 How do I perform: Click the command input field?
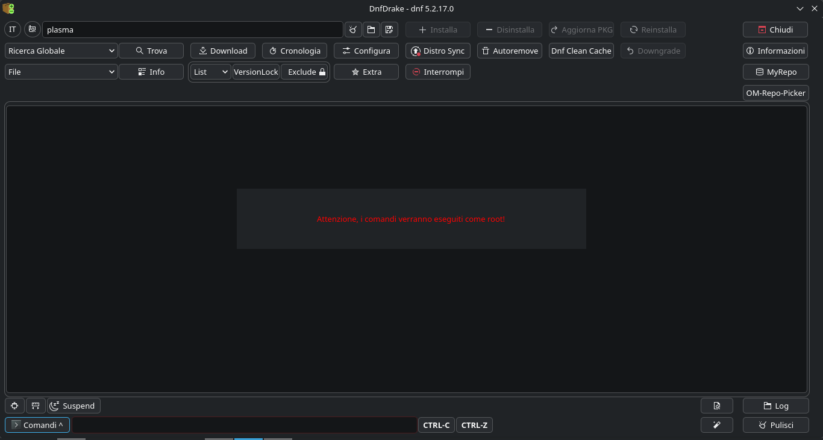244,425
